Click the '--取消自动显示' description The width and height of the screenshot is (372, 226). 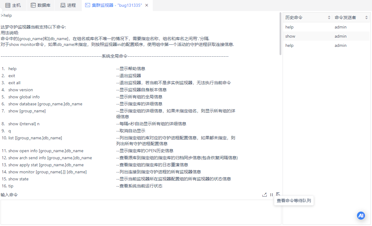coord(131,131)
